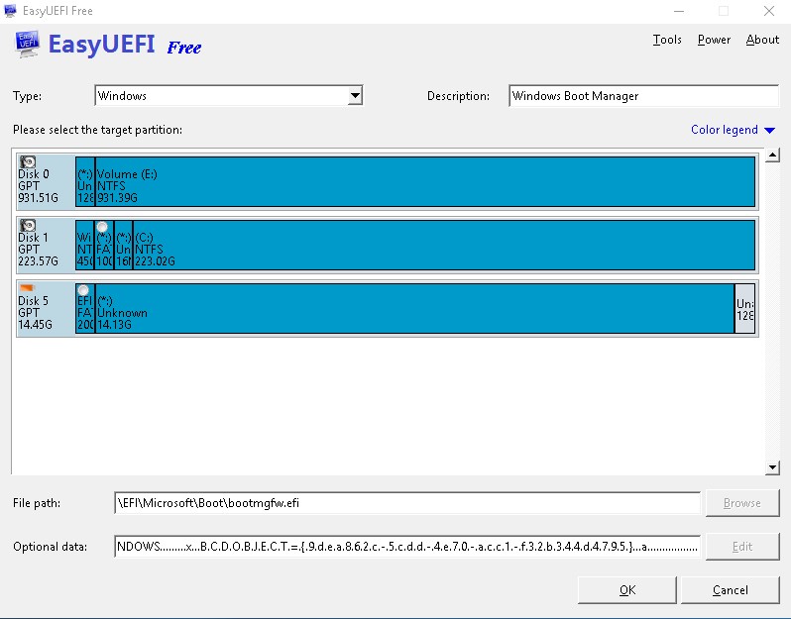The image size is (791, 619).
Task: Click the Optional data input field
Action: pos(407,547)
